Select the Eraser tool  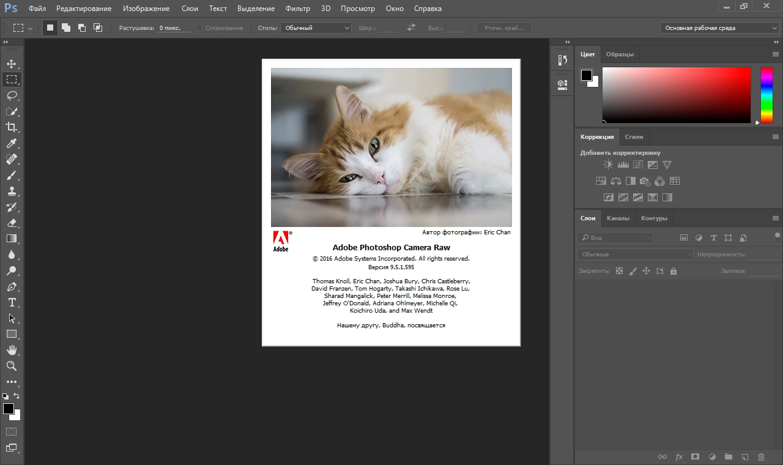(x=12, y=223)
